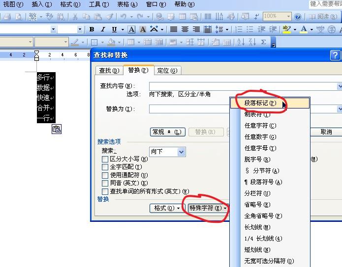342x267 pixels.
Task: Toggle 全字匹配 checkbox
Action: pos(105,167)
